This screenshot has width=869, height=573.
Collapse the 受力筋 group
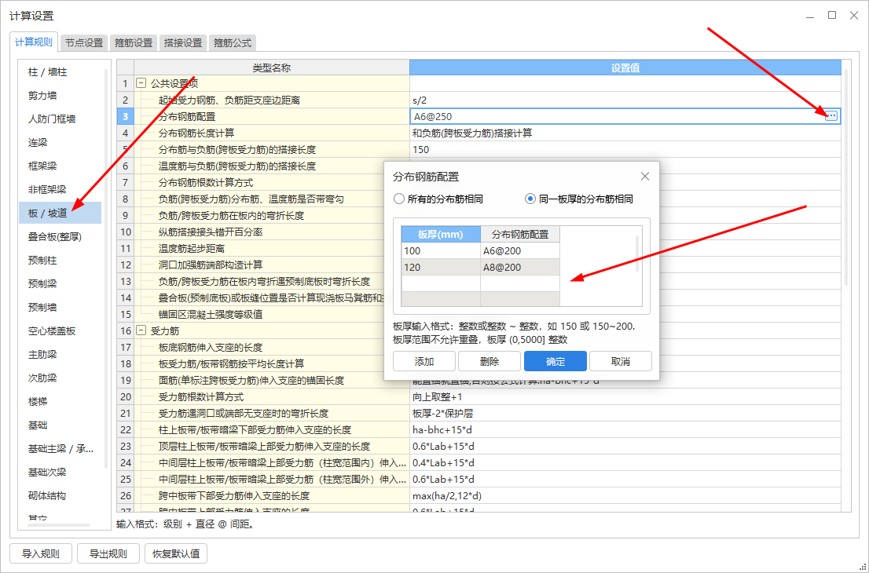[x=141, y=330]
